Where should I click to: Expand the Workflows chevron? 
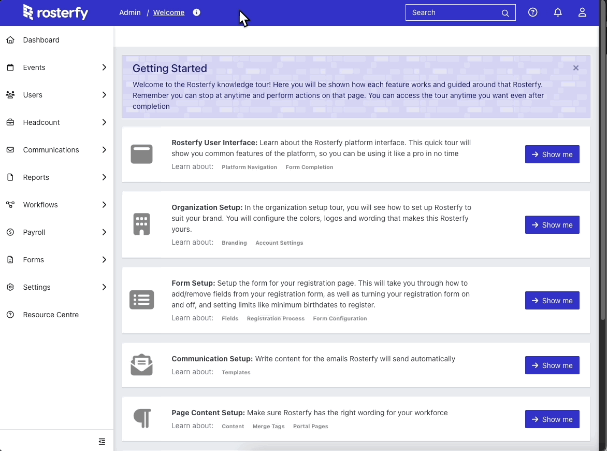coord(104,205)
